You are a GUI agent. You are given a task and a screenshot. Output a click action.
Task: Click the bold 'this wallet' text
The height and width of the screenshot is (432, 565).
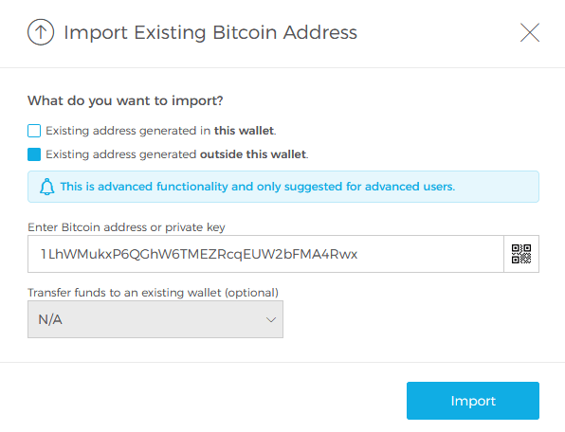point(244,131)
